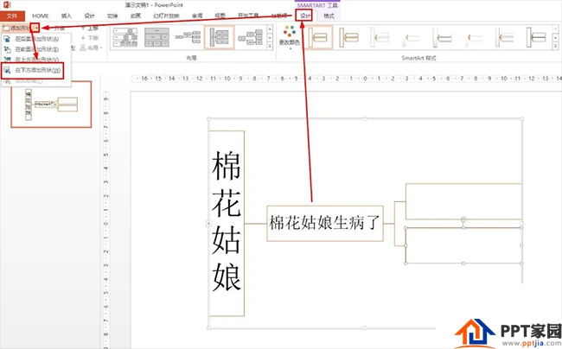
Task: Select the SmartArt Tools 设计 tab
Action: point(305,16)
